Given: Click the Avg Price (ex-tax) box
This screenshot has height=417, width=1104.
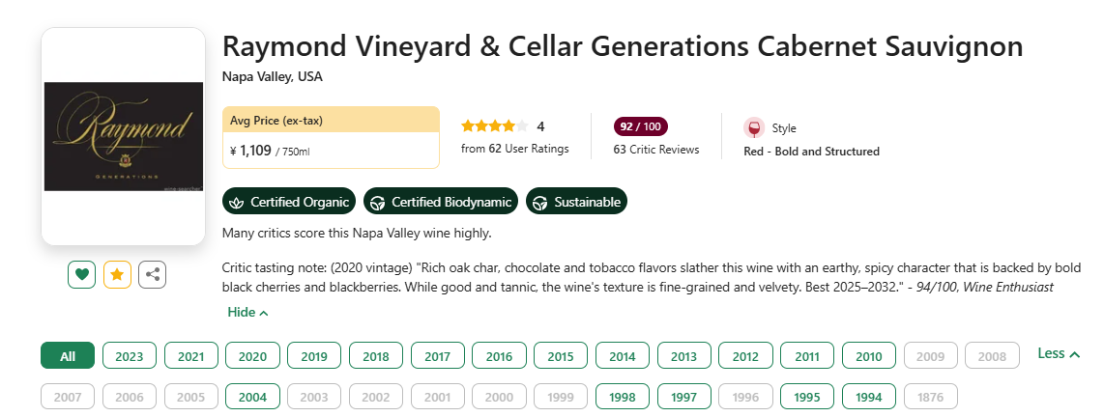Looking at the screenshot, I should coord(331,137).
